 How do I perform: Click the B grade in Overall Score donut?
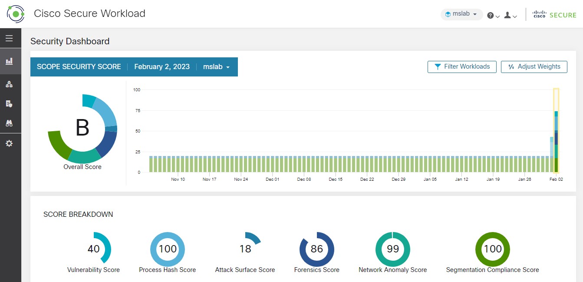[x=82, y=128]
